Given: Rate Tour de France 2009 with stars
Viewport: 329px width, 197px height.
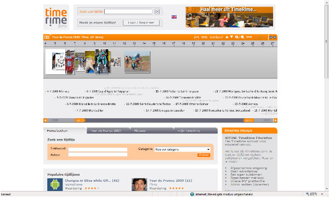Looking at the screenshot, I should tap(177, 188).
